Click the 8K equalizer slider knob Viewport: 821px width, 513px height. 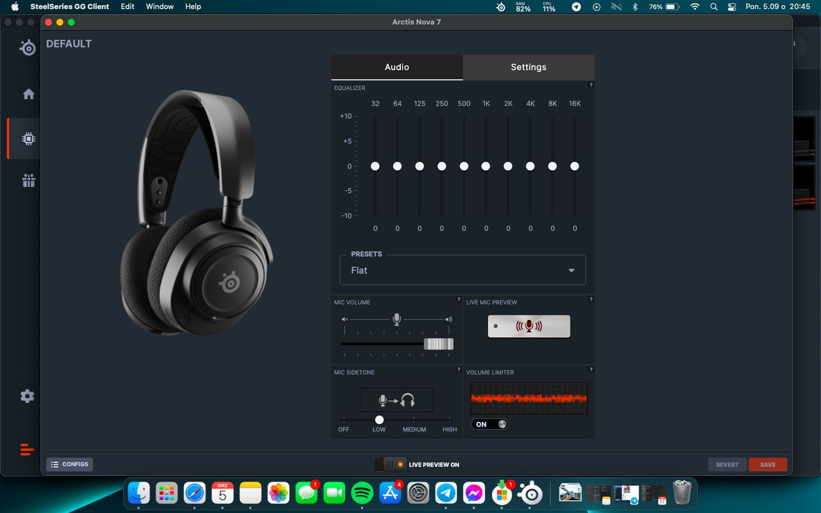click(x=552, y=166)
